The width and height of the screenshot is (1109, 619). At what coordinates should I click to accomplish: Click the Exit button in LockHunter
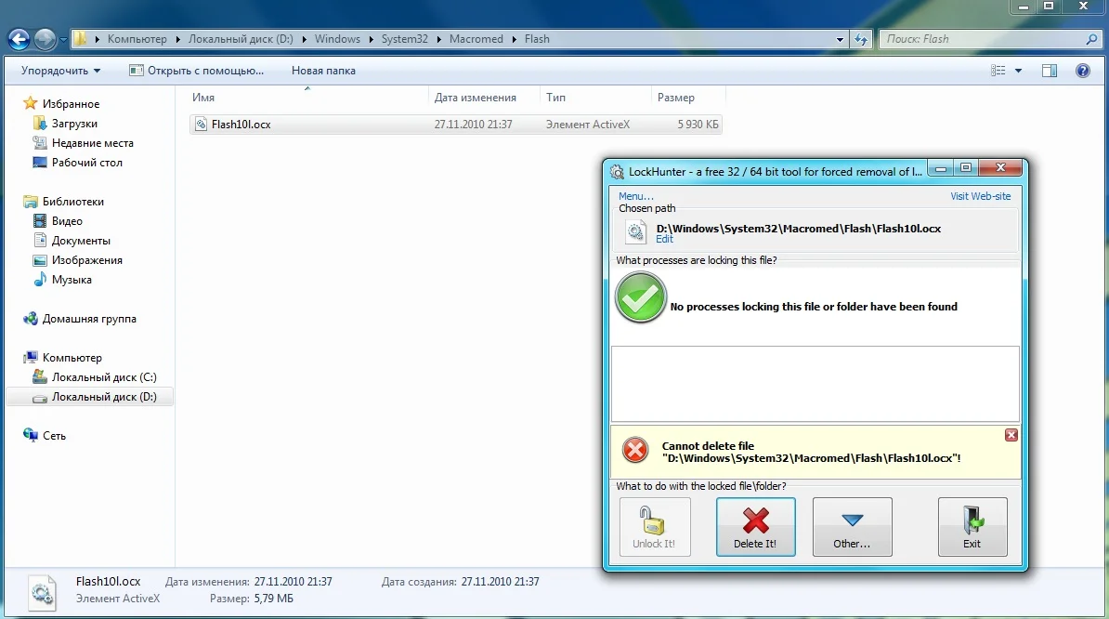(972, 526)
